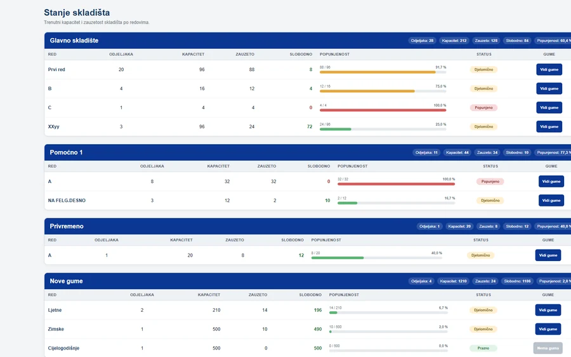Open Vidi gume for Pomoćno 1 row A
This screenshot has height=357, width=571.
[551, 181]
